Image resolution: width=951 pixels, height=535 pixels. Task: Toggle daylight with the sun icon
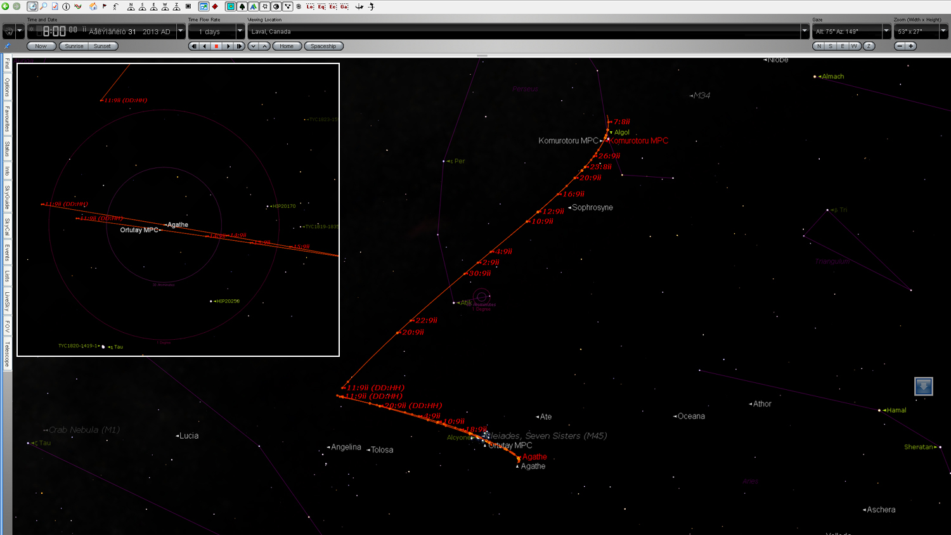coord(231,6)
